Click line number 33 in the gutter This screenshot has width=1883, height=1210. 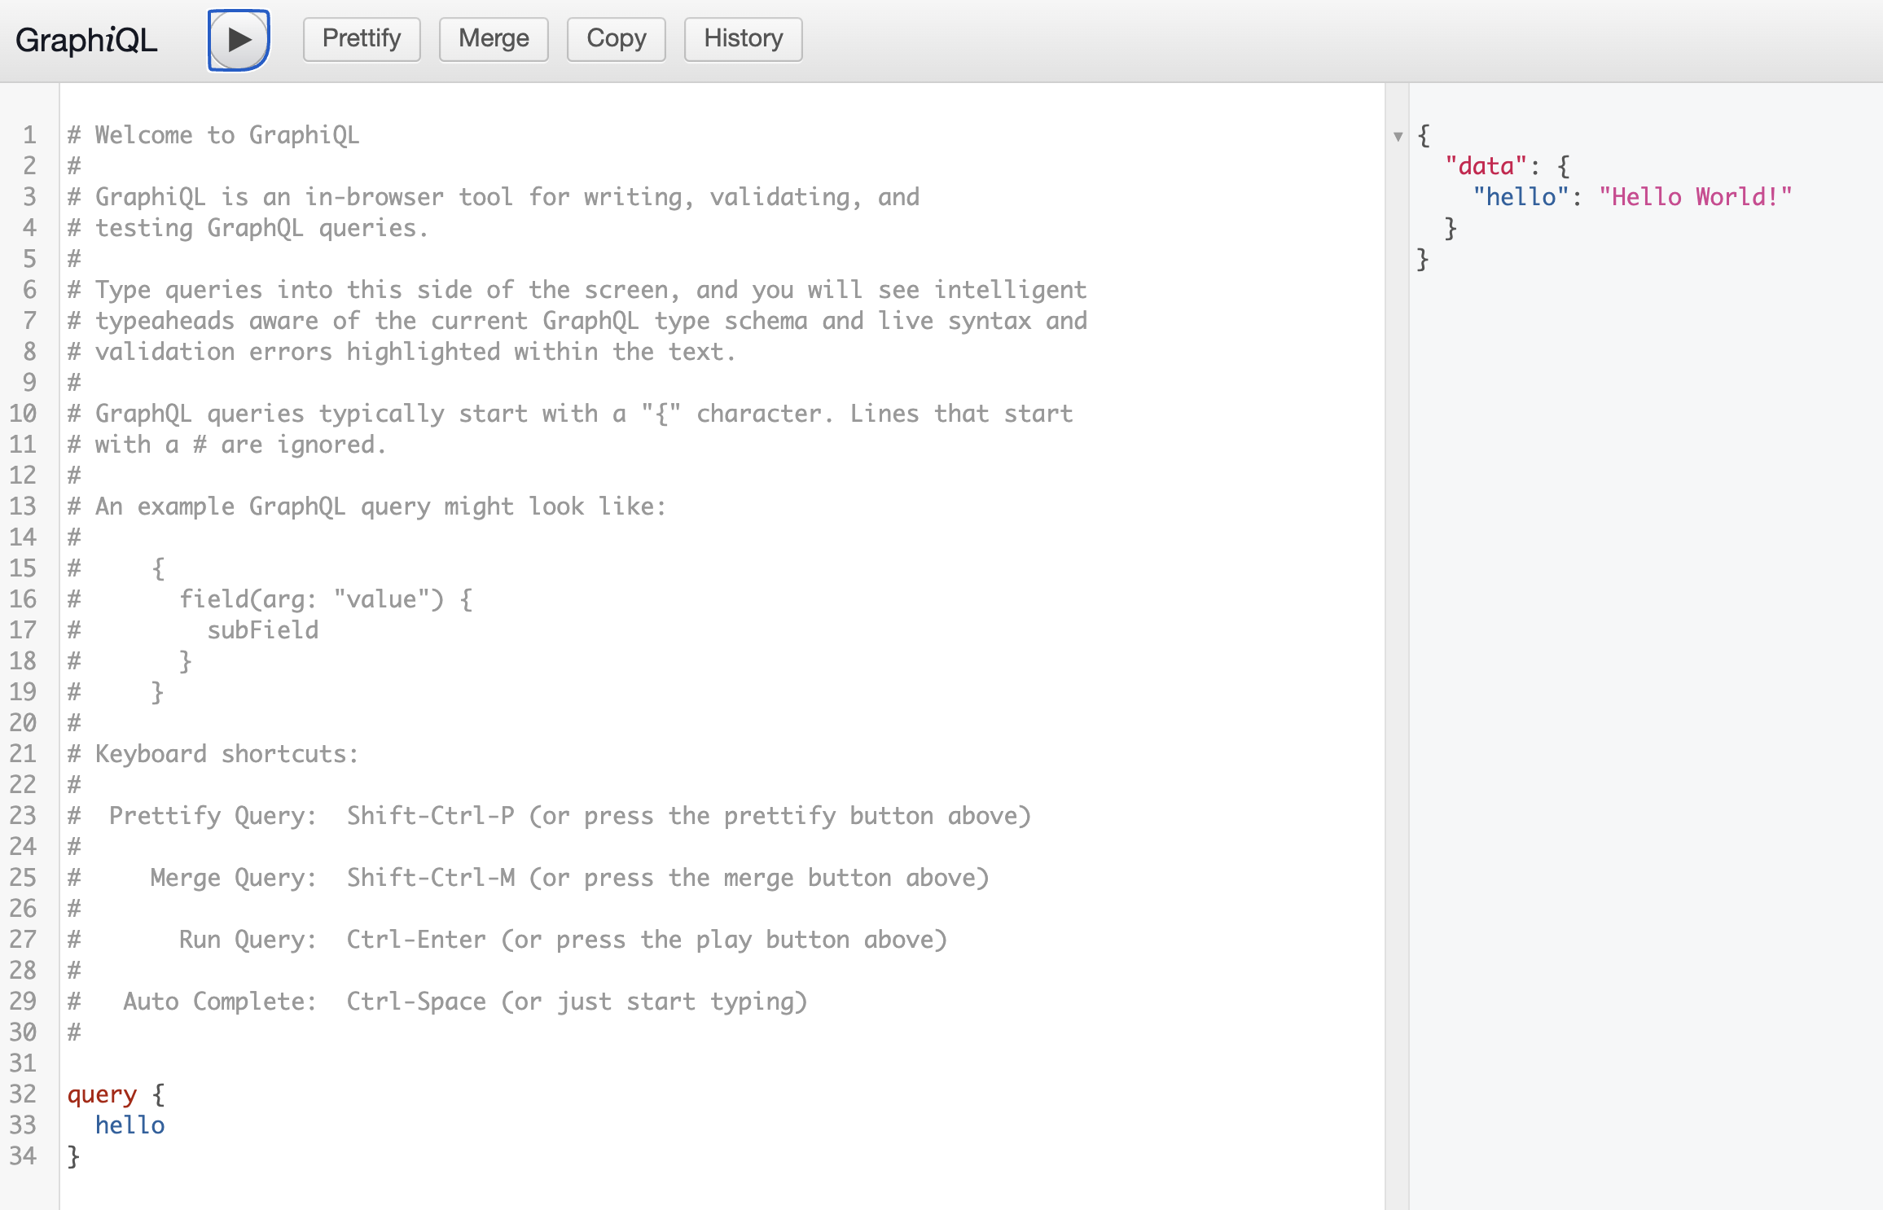(24, 1125)
